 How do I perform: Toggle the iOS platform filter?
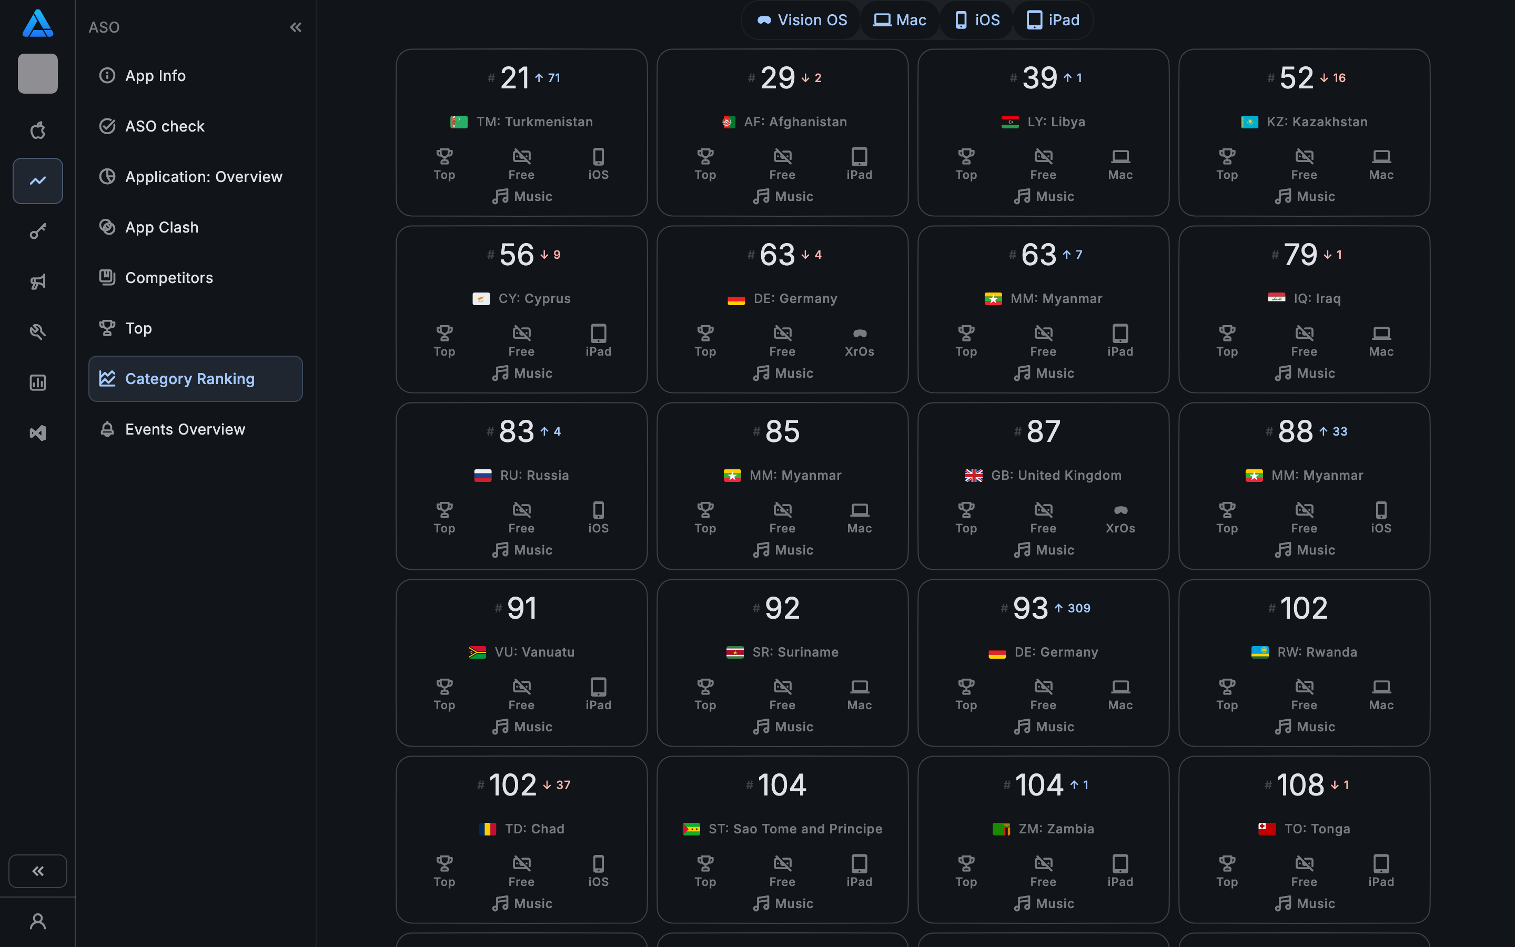[977, 20]
